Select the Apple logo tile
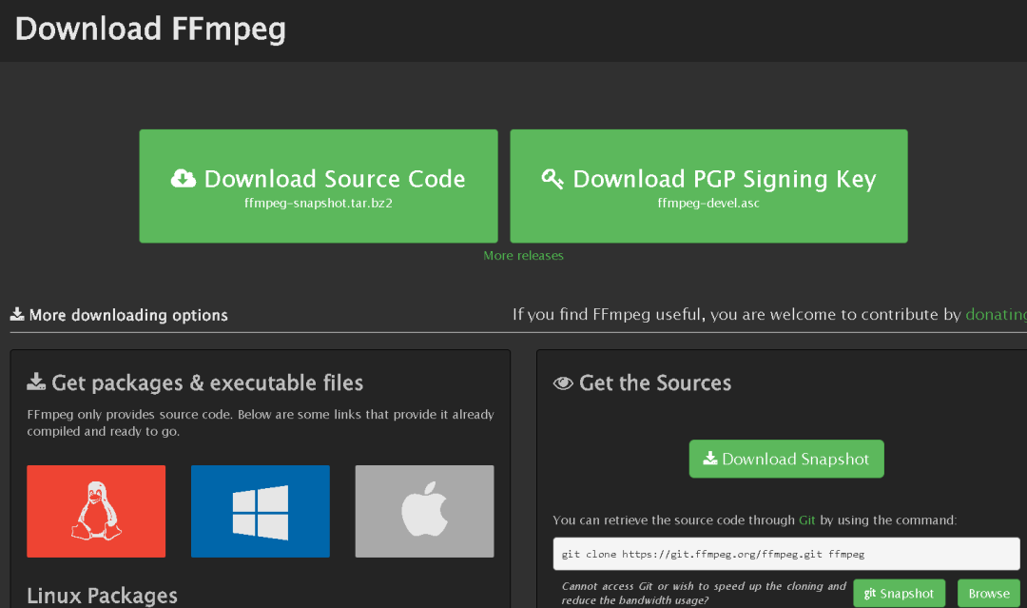 pyautogui.click(x=424, y=512)
